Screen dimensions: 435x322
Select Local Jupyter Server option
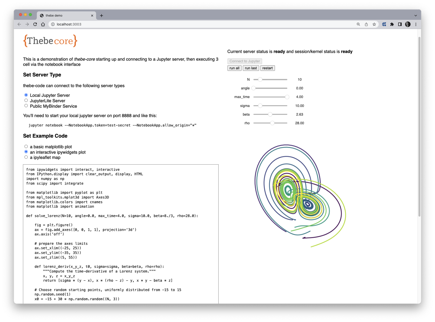(26, 95)
